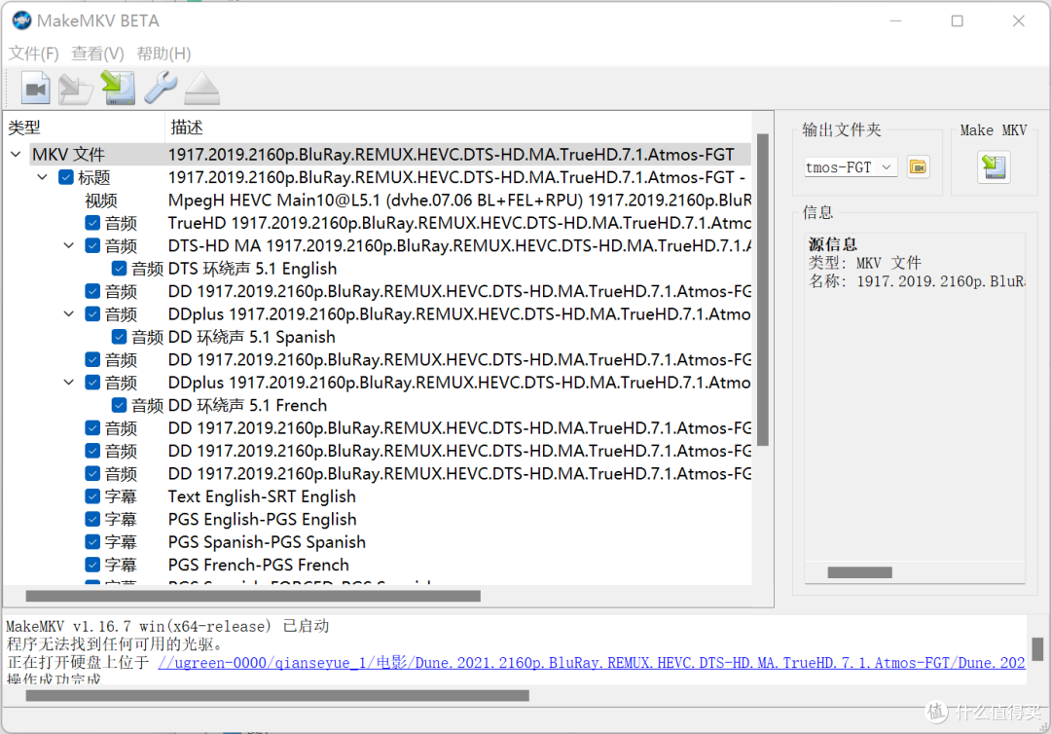Click the Open disc folder toolbar icon

coord(76,89)
